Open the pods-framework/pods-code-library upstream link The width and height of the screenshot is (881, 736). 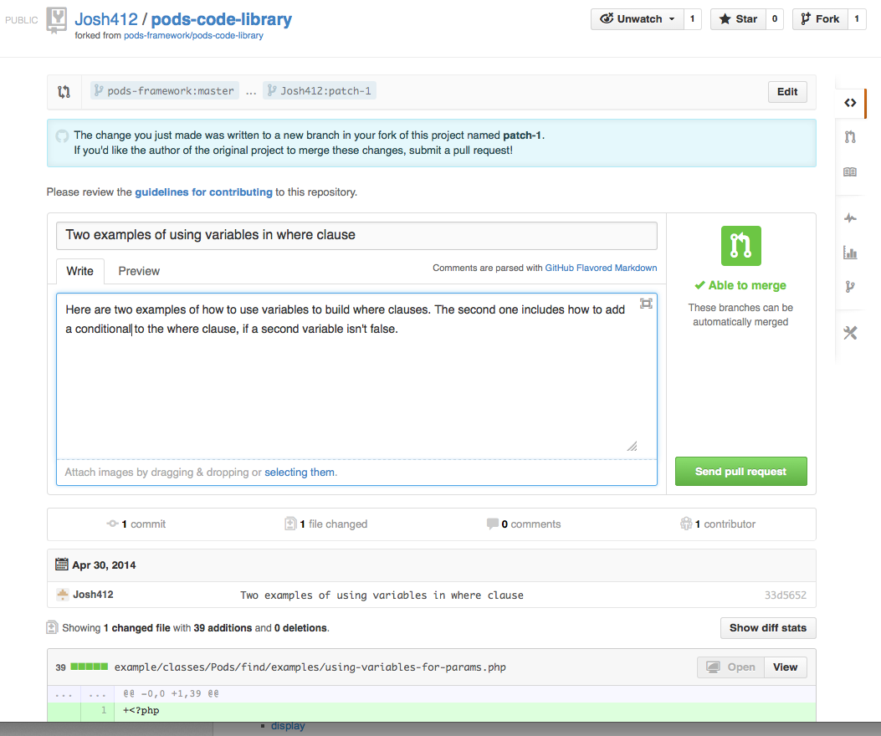tap(193, 35)
